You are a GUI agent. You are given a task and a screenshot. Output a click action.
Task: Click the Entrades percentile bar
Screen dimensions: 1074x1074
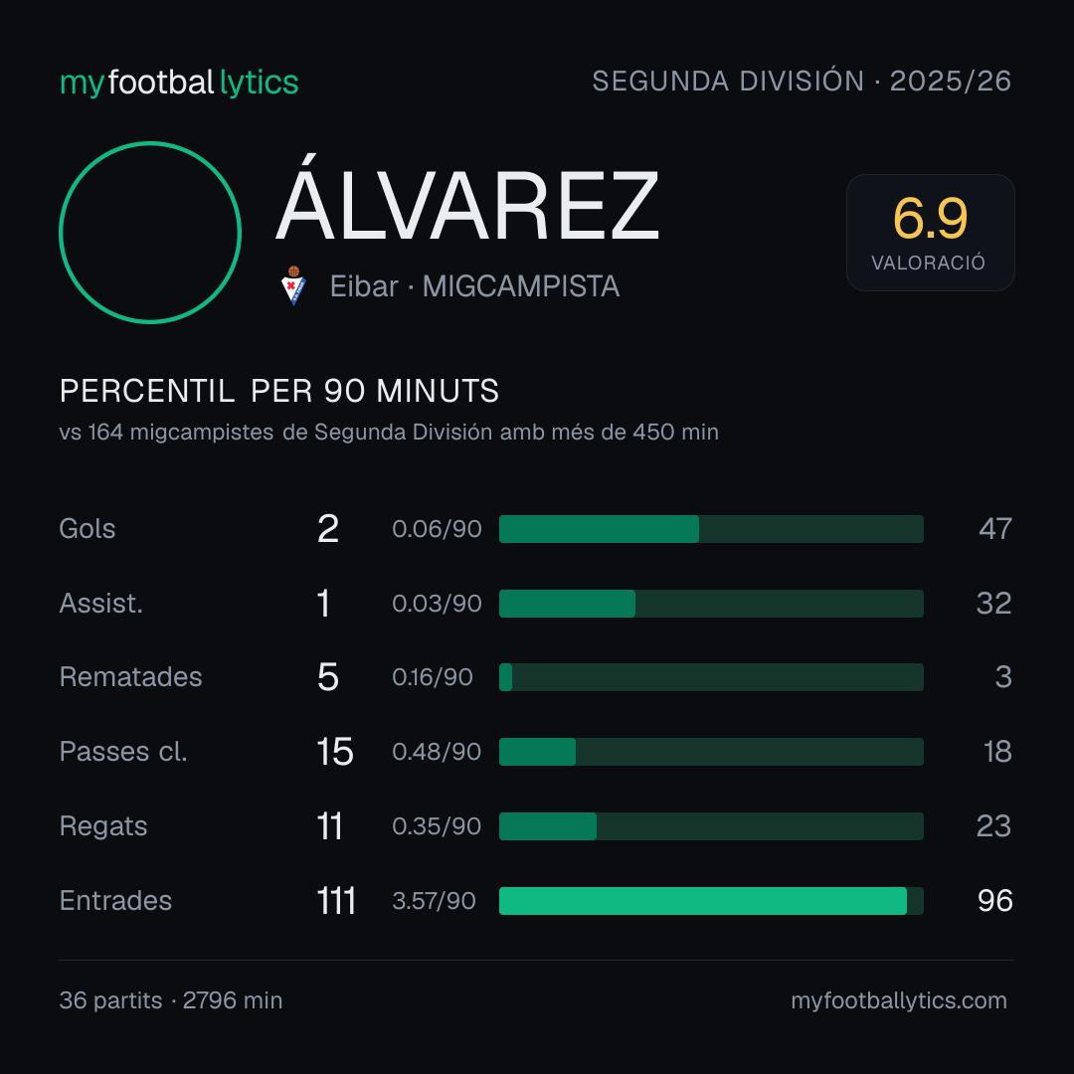pos(711,901)
